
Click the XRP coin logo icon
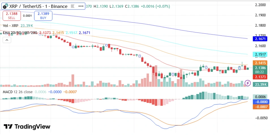(5, 6)
